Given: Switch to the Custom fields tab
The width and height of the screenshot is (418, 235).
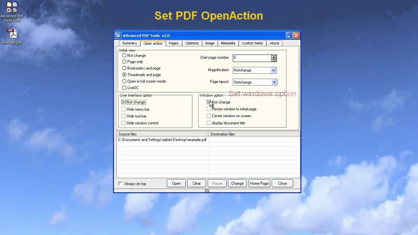Looking at the screenshot, I should tap(252, 43).
